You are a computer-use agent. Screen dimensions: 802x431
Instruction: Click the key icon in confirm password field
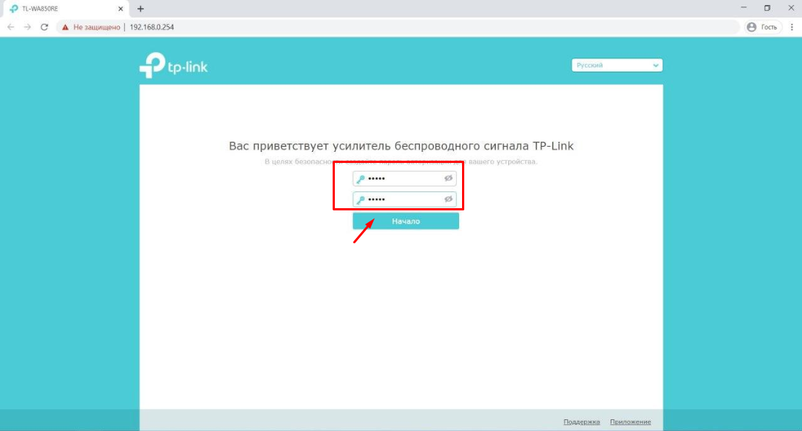(360, 200)
